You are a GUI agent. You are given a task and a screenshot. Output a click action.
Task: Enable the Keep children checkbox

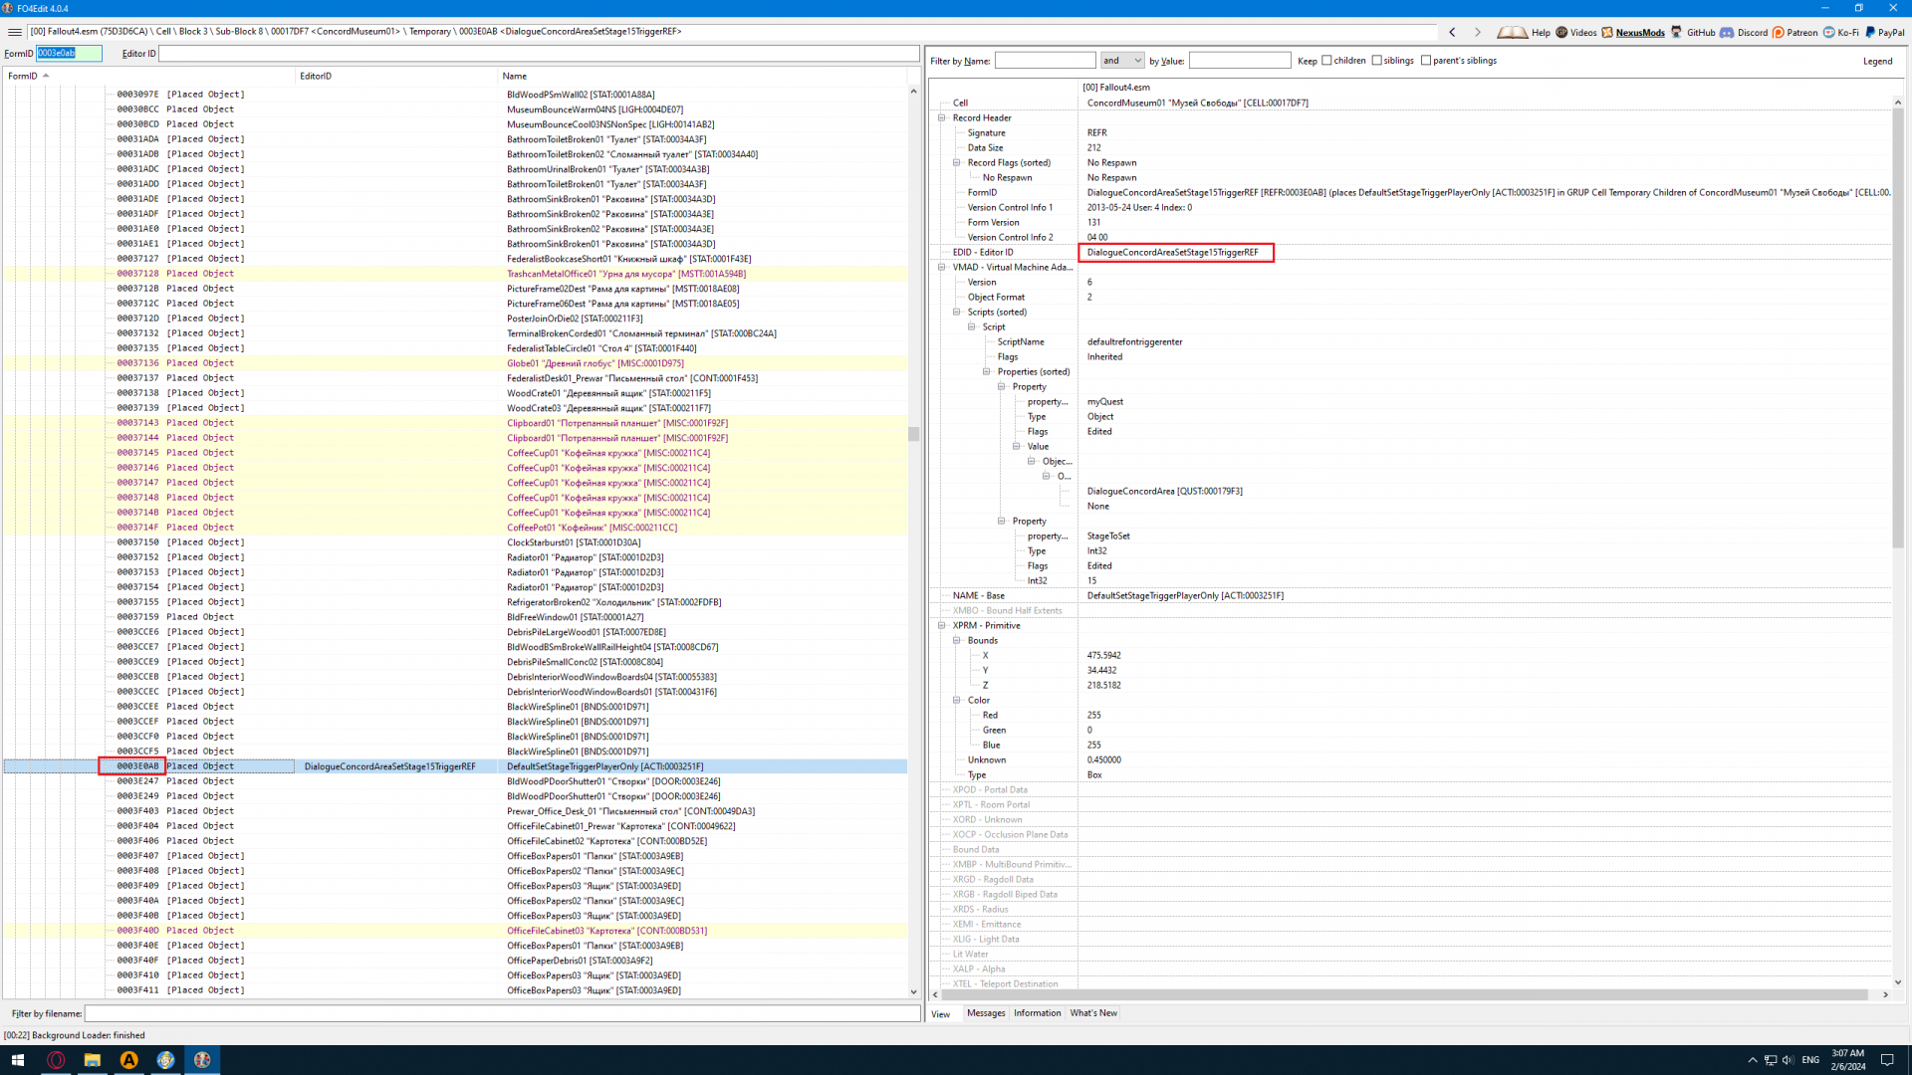[x=1326, y=61]
